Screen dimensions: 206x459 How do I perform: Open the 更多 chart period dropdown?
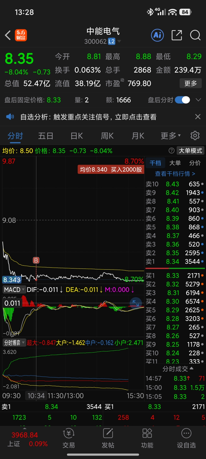tap(171, 136)
